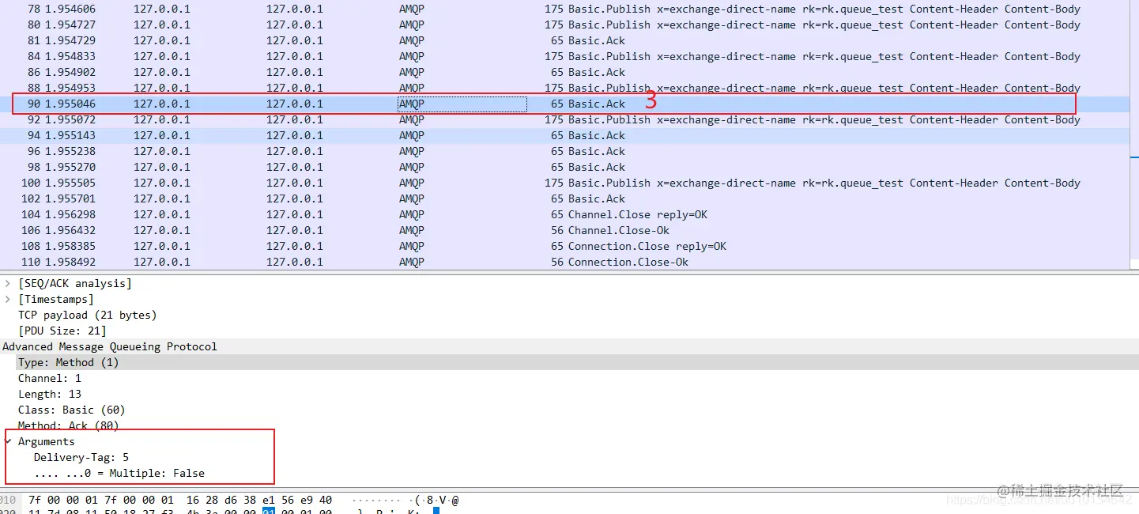Select the Channel.Close-Ok packet
1139x514 pixels.
click(564, 230)
